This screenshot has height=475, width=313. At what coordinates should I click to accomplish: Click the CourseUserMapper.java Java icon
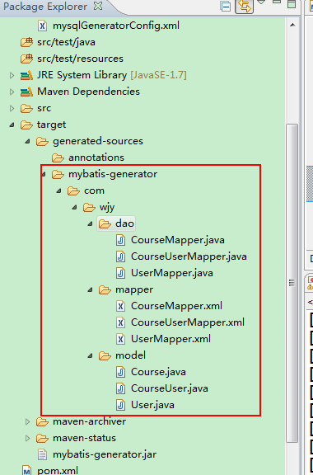[120, 256]
